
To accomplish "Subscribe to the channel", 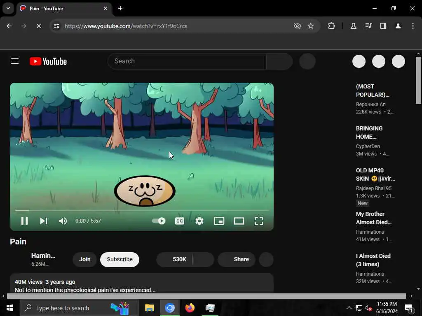I will [120, 259].
